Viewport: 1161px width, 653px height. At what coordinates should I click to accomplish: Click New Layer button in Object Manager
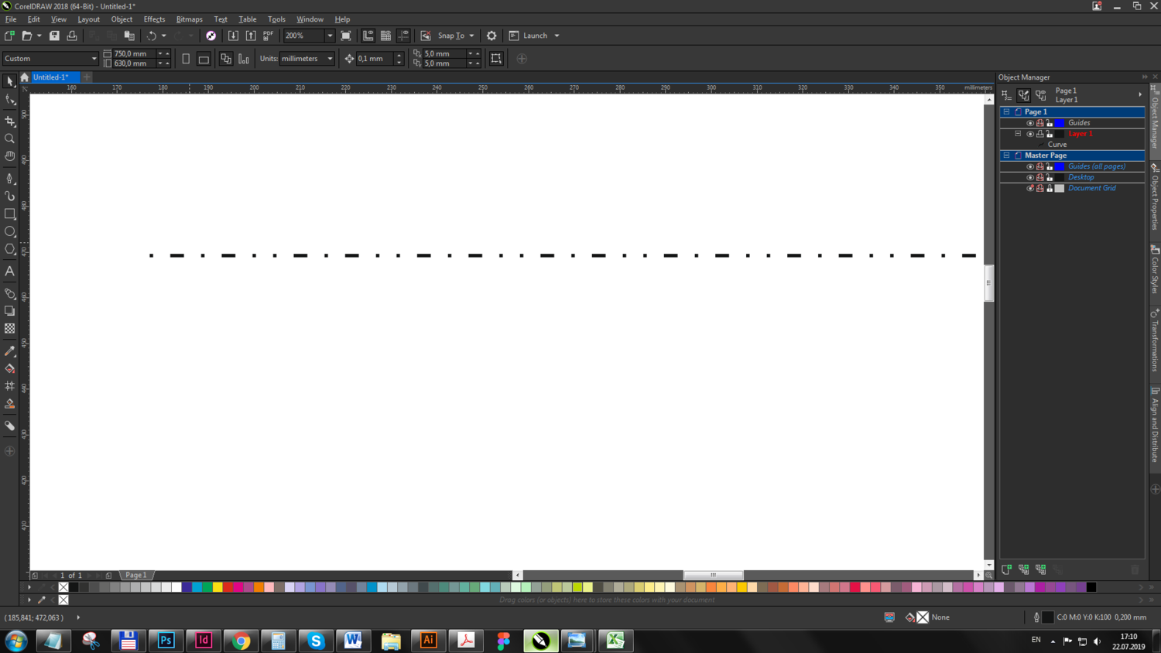[x=1006, y=569]
